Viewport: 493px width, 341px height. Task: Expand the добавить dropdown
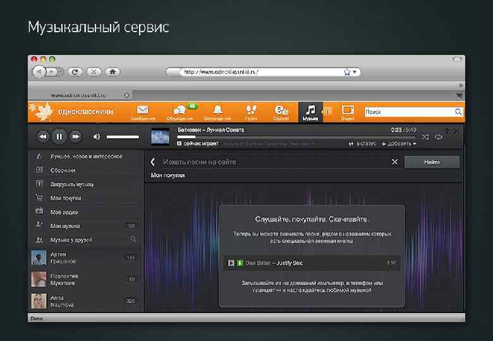point(399,144)
